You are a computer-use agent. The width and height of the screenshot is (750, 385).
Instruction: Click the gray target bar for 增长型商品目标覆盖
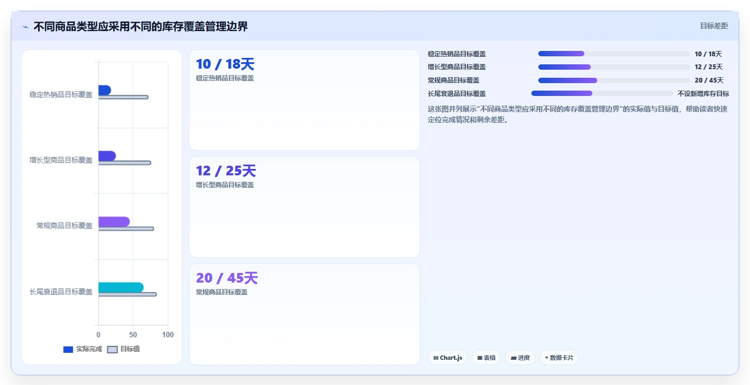point(124,163)
